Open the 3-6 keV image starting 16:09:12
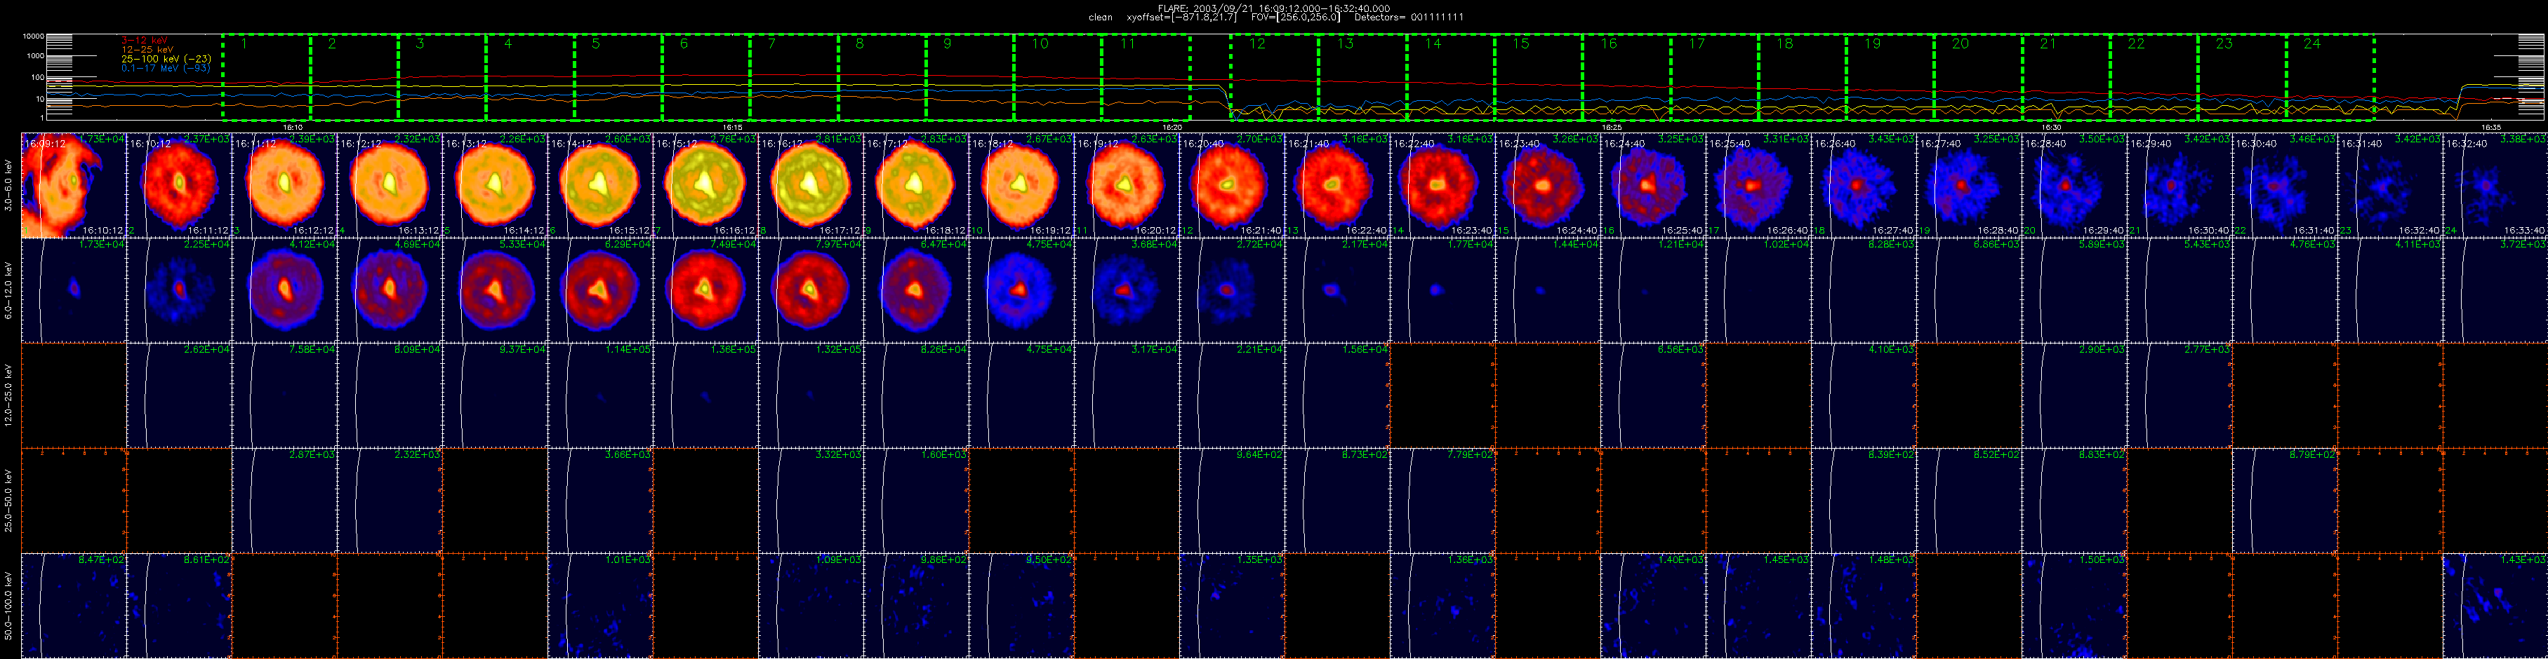2548x659 pixels. (74, 186)
